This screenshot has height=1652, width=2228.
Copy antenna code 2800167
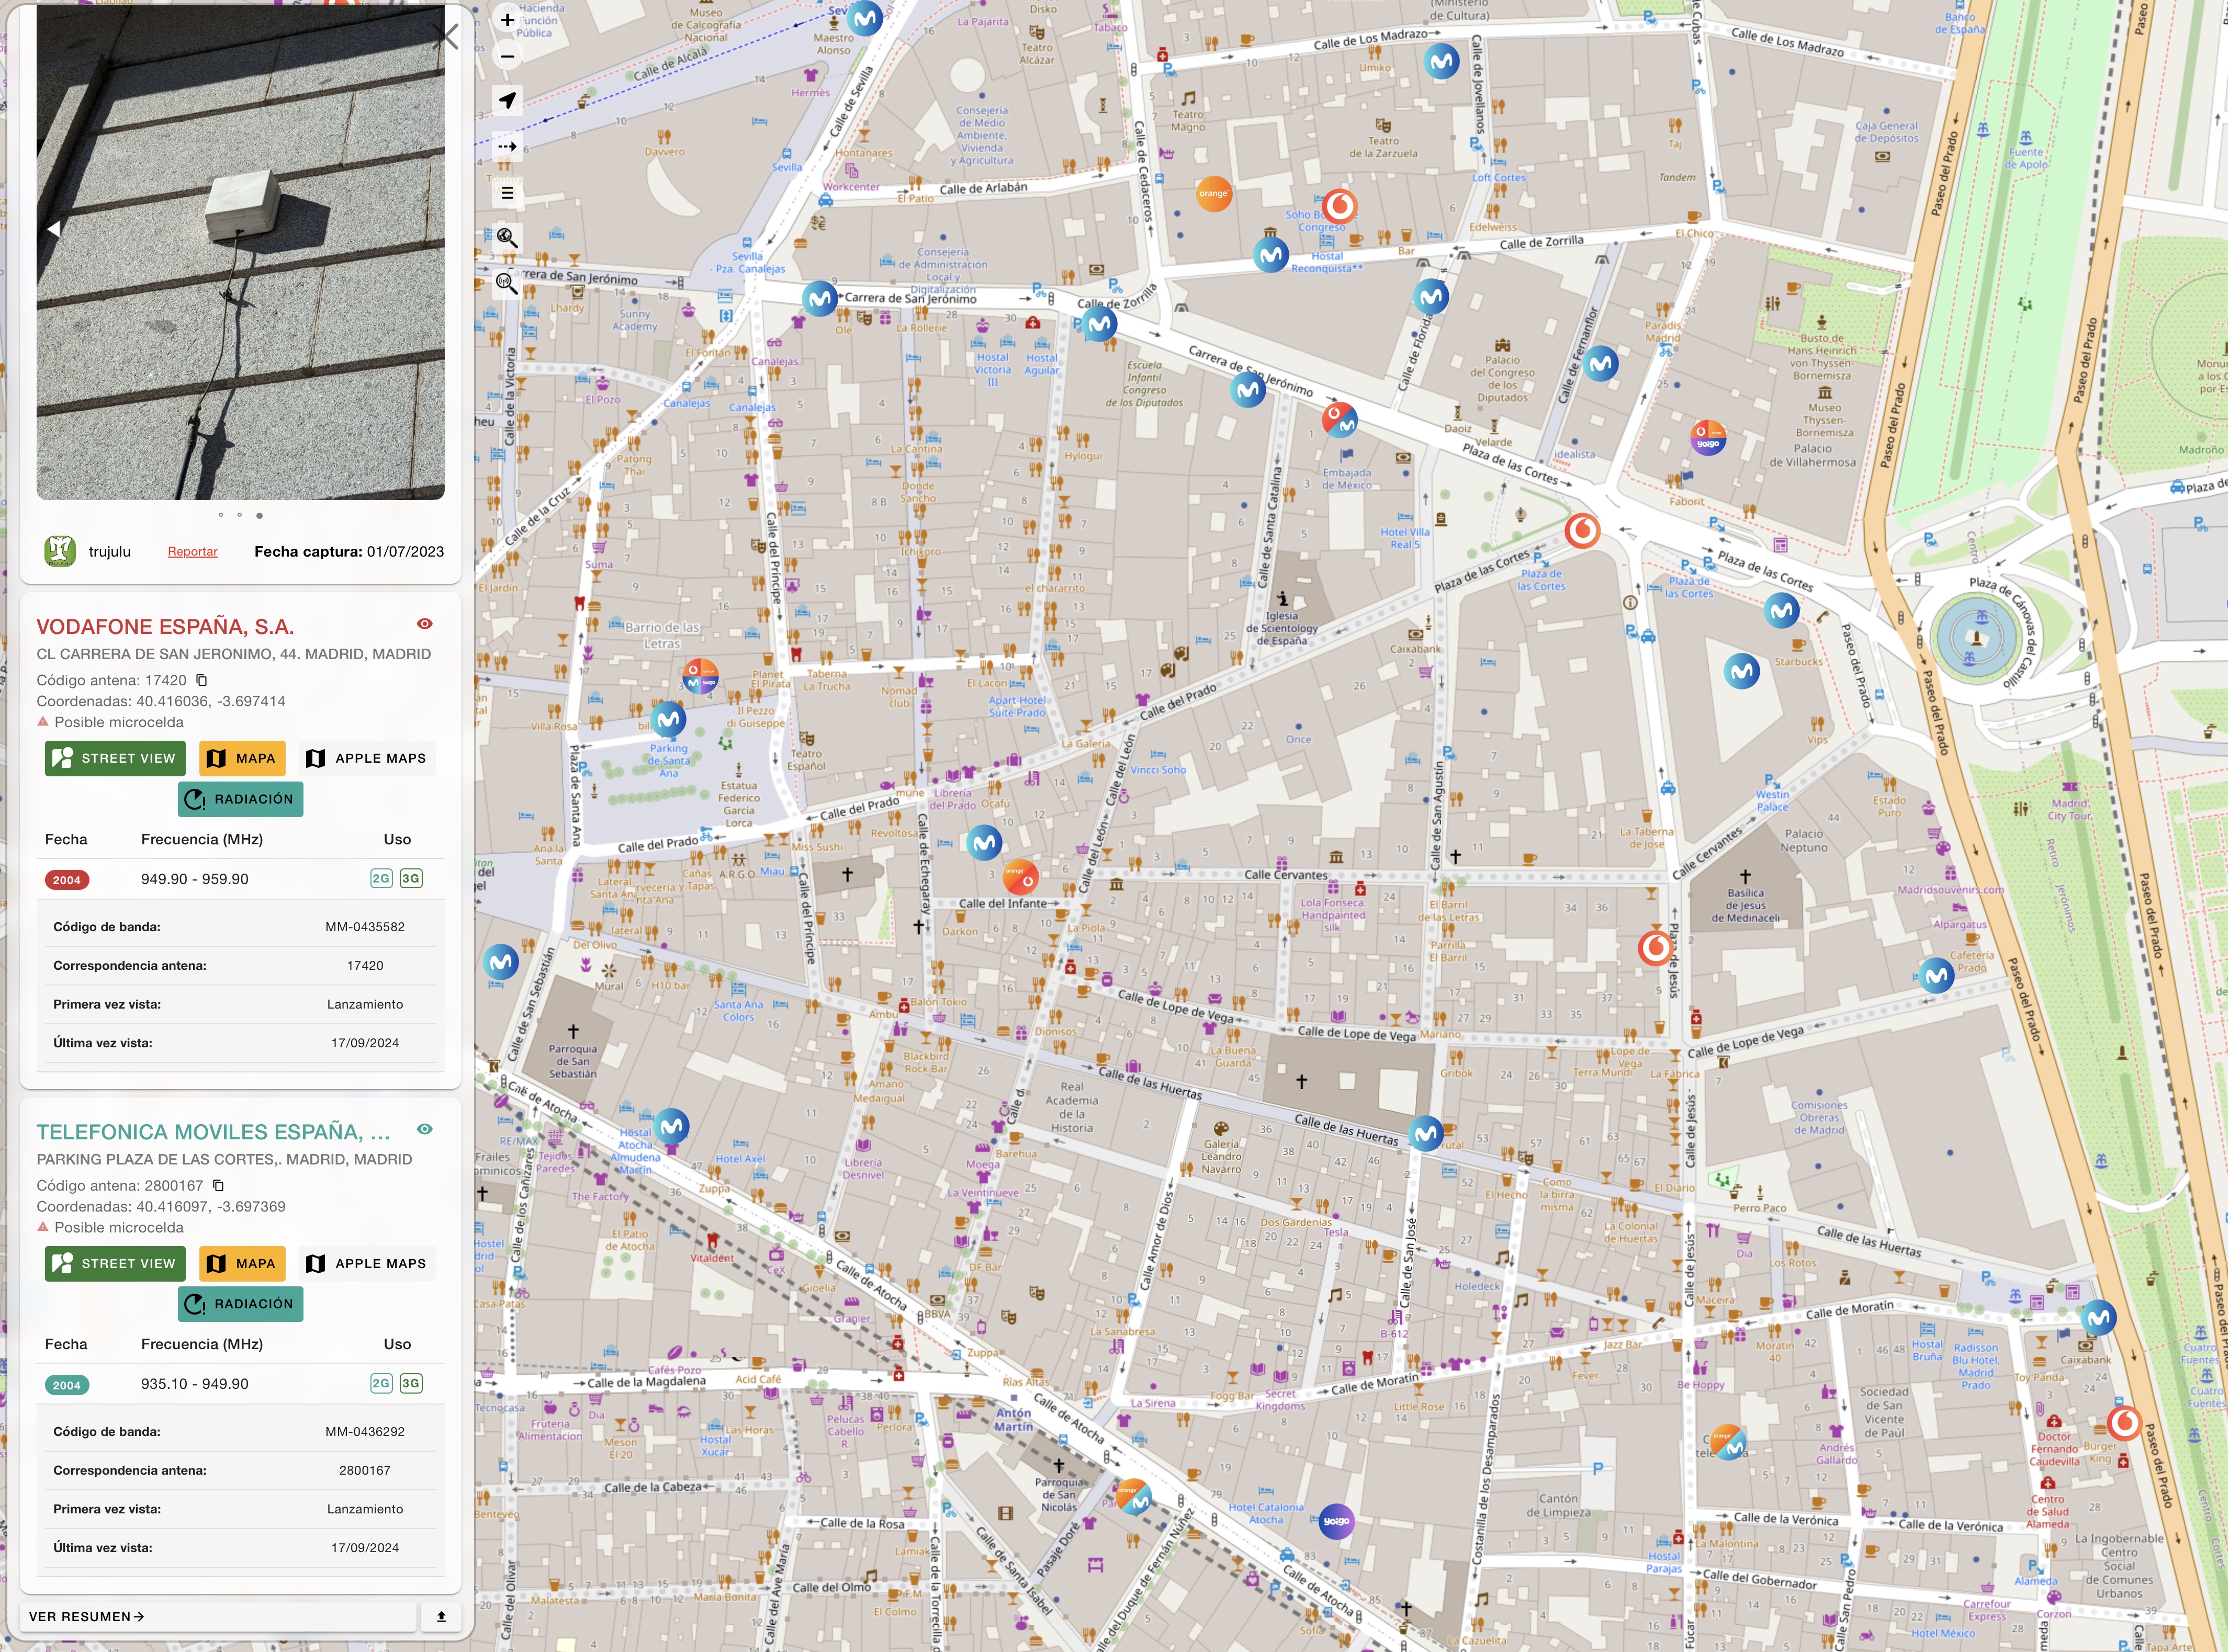coord(218,1185)
